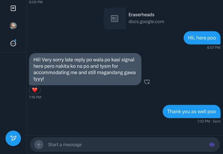Viewport: 223px width, 154px height.
Task: Click the 7:16 PM timestamp
Action: click(35, 97)
